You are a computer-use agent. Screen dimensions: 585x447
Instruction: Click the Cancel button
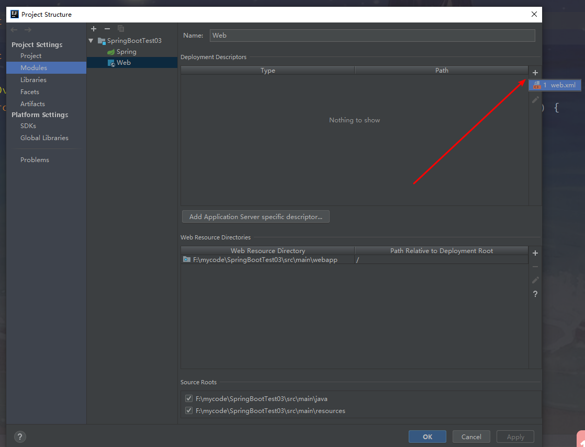pyautogui.click(x=471, y=437)
